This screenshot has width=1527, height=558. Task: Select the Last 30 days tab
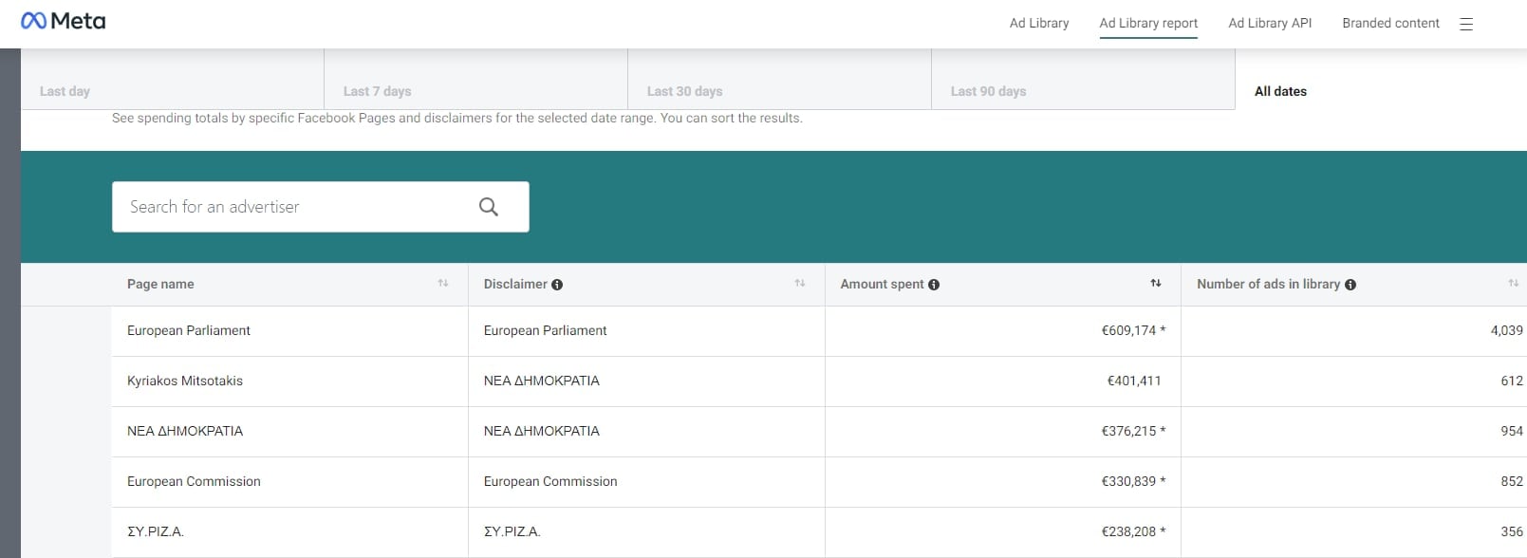[780, 80]
